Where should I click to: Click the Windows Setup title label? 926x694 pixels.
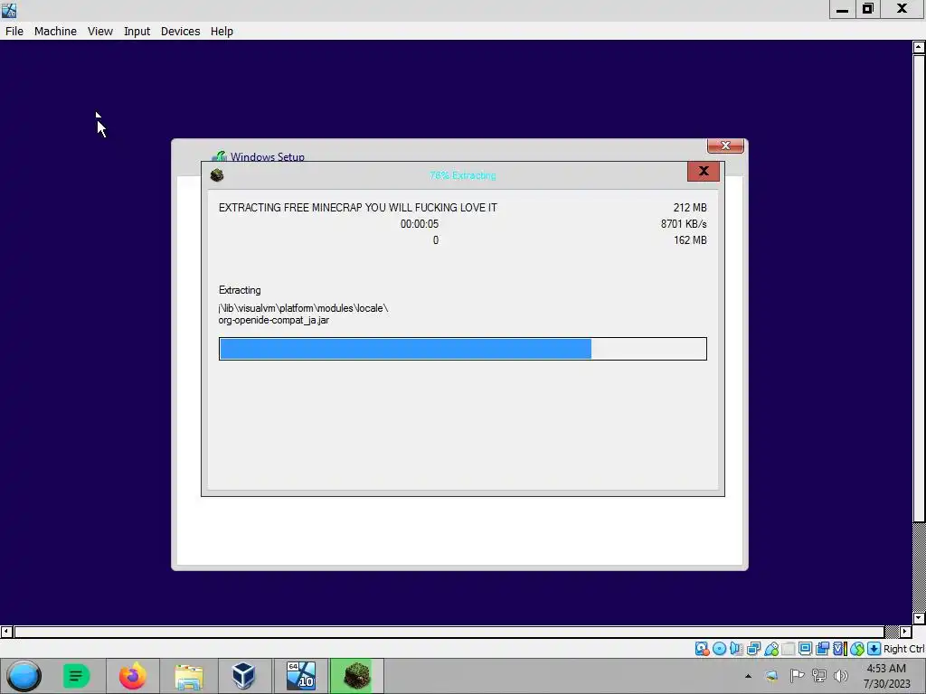267,156
